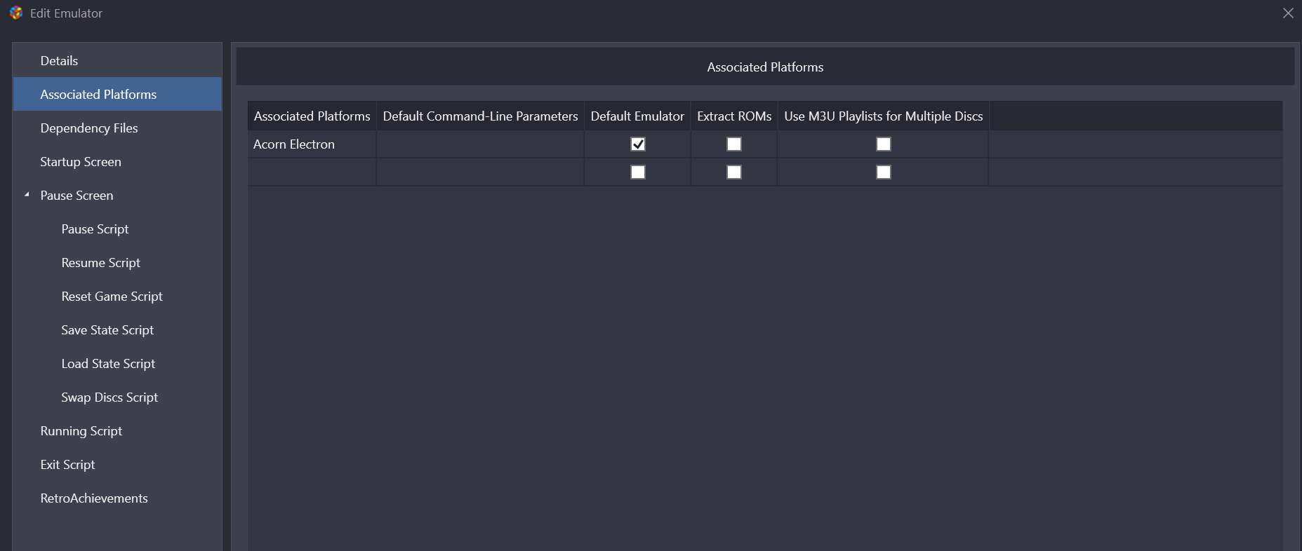Select Dependency Files in the sidebar
The image size is (1302, 551).
[89, 128]
